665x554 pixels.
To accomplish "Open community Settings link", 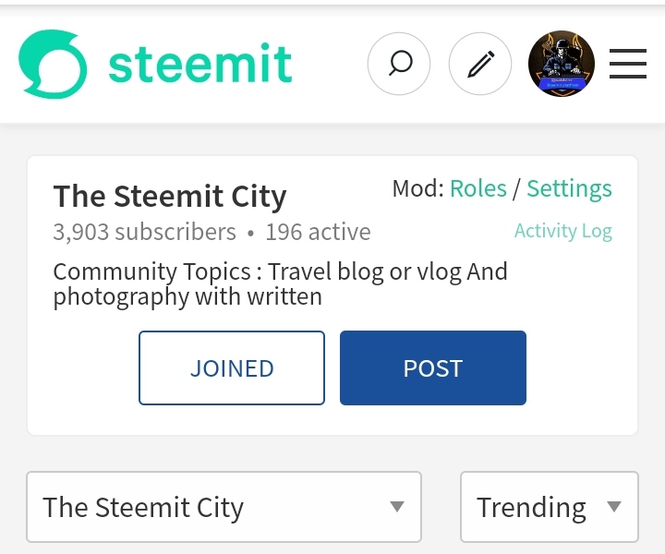I will point(569,188).
